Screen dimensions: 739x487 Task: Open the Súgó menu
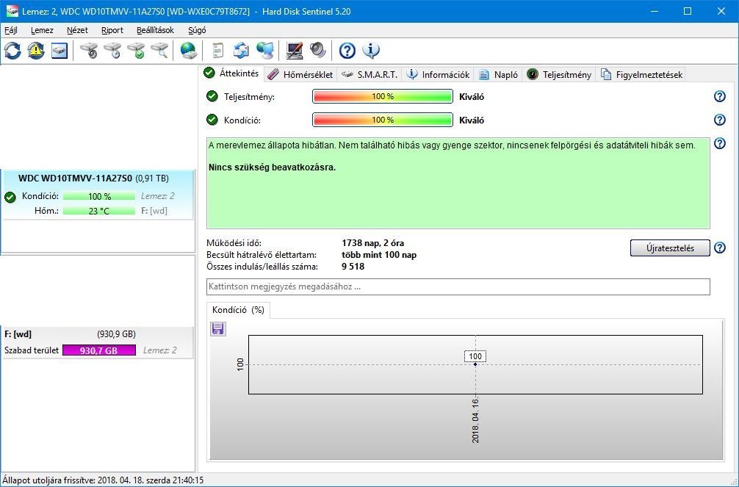(197, 30)
